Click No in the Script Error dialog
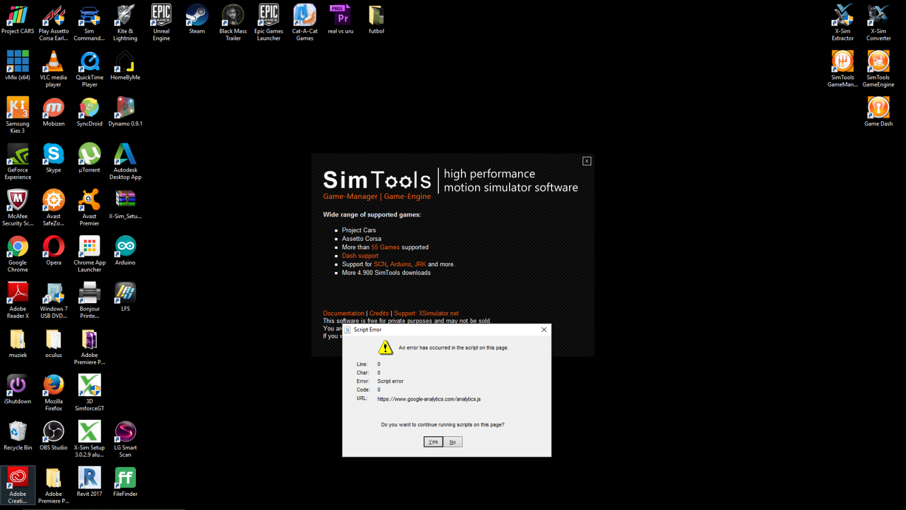The image size is (906, 510). [452, 442]
